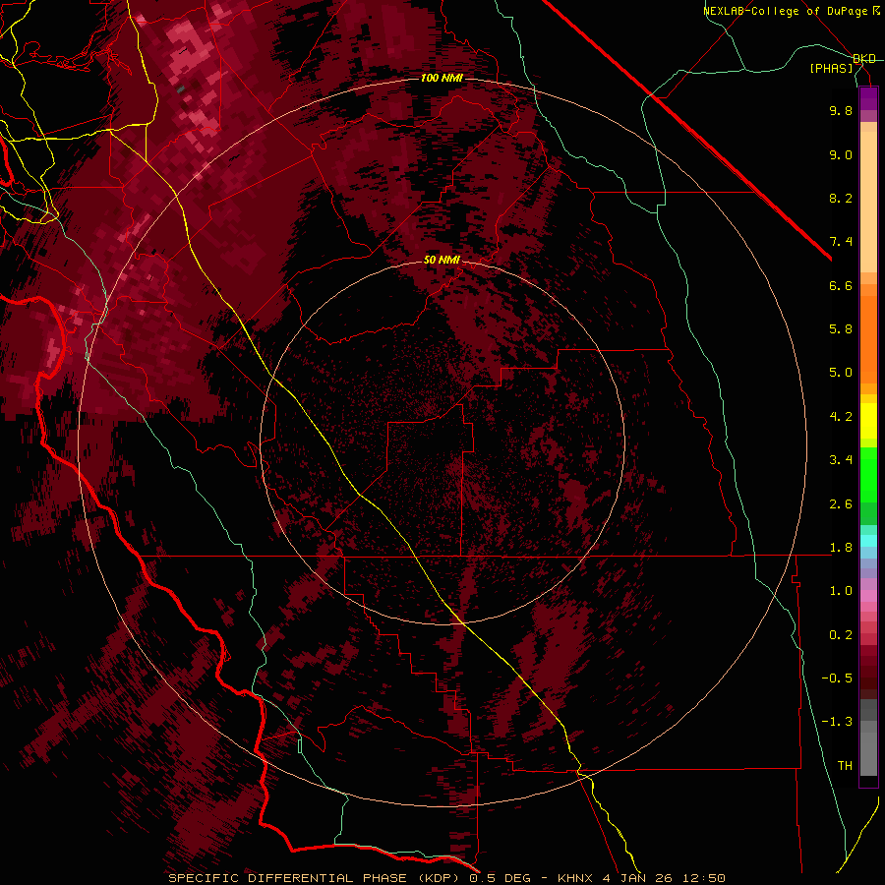Click the 6.6 value on the scale

(x=841, y=285)
